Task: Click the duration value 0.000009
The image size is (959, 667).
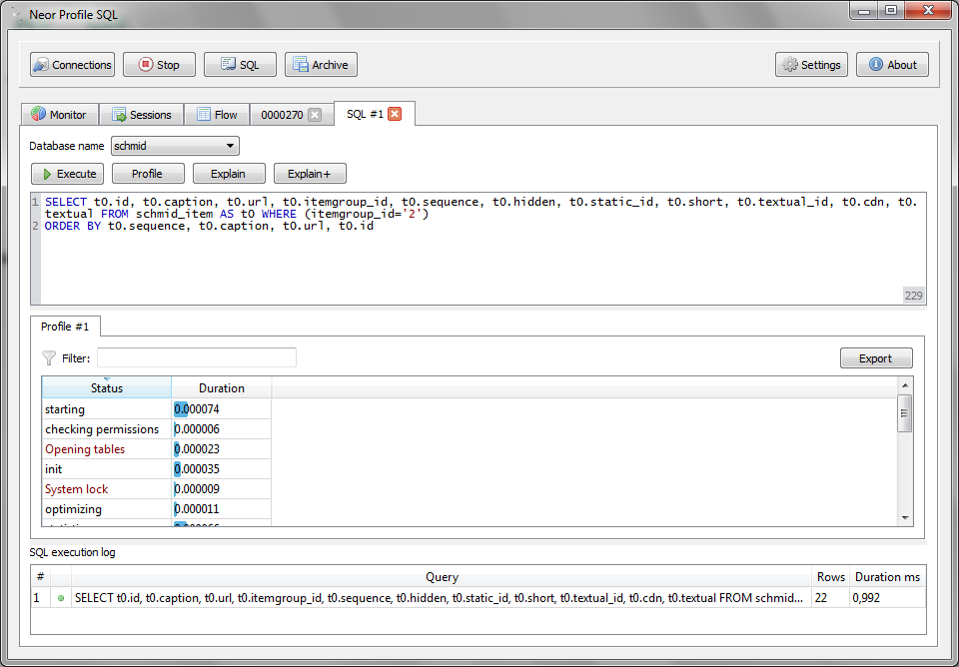Action: [x=197, y=489]
